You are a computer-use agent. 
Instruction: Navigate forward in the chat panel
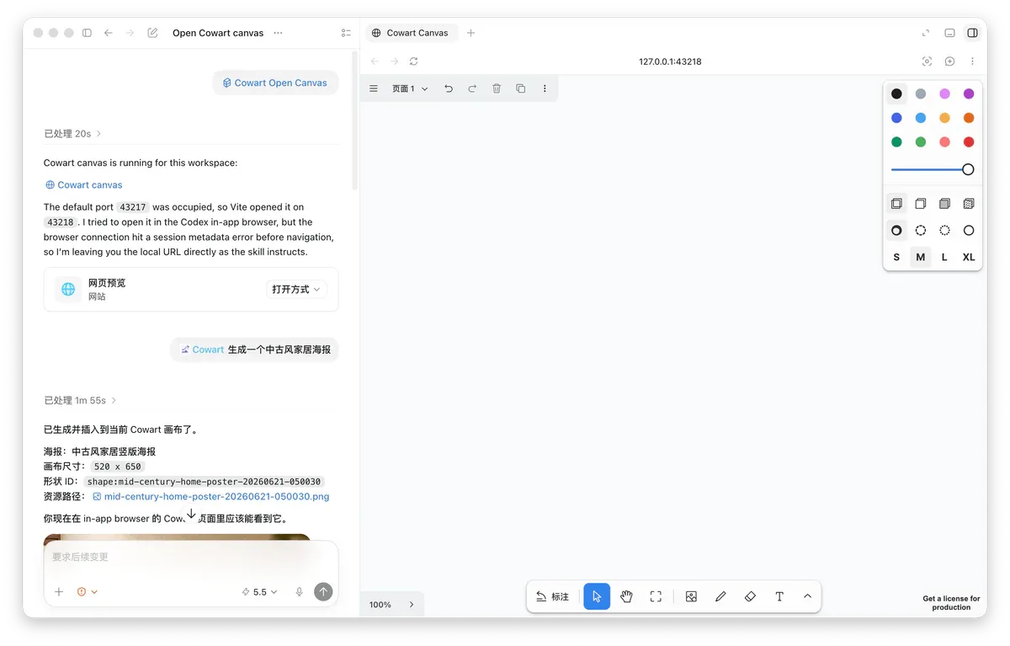click(130, 33)
